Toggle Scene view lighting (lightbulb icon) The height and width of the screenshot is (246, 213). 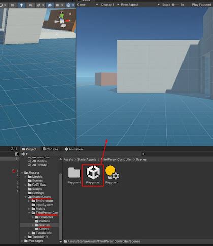21,5
